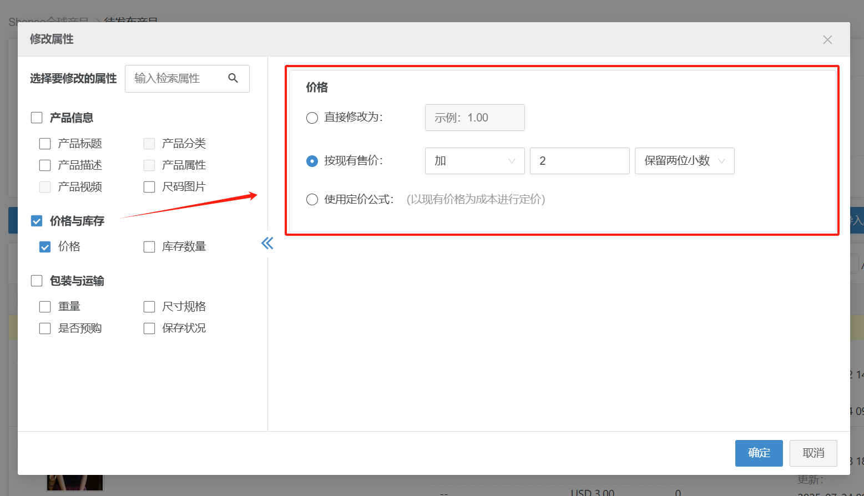Open the 加 operation dropdown
The width and height of the screenshot is (864, 496).
(475, 161)
